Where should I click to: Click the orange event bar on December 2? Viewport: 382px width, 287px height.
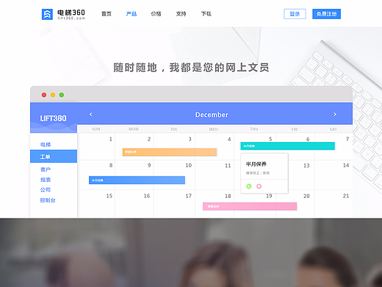pos(170,152)
